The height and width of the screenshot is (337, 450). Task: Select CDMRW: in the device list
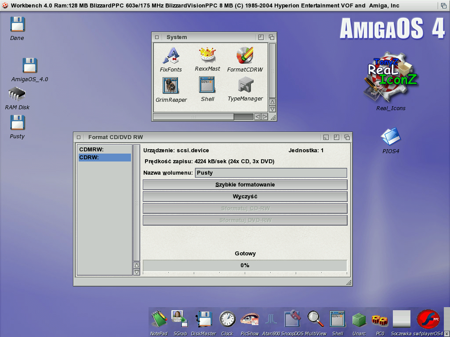(105, 150)
